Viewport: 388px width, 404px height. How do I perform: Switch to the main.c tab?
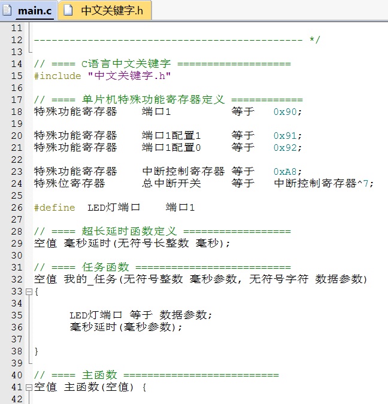[x=28, y=11]
